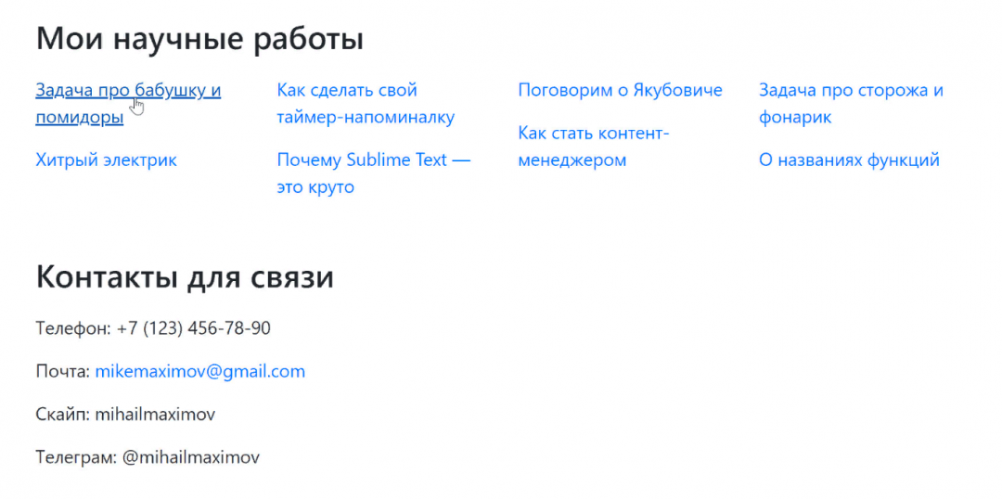
Task: Open the 'Как стать контент-менеджером' link
Action: (x=594, y=134)
